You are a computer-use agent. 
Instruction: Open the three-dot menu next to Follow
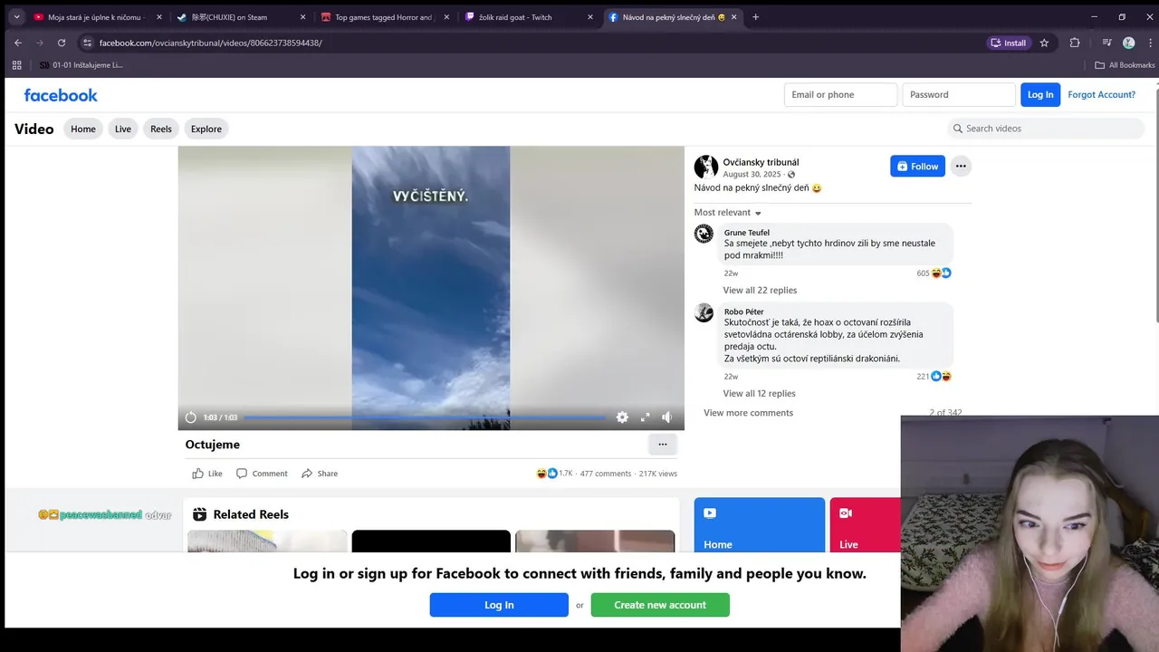961,166
